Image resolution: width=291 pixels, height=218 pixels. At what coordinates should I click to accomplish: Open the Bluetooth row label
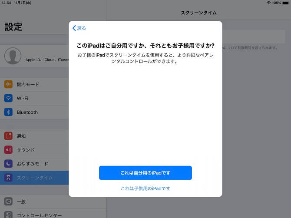pyautogui.click(x=27, y=112)
